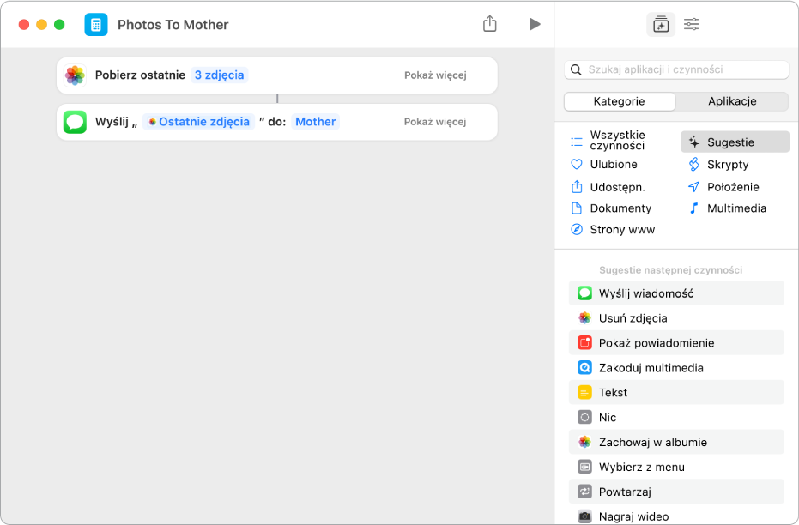The height and width of the screenshot is (525, 799).
Task: Click the 'Photos To Mother' shortcut title
Action: [173, 25]
